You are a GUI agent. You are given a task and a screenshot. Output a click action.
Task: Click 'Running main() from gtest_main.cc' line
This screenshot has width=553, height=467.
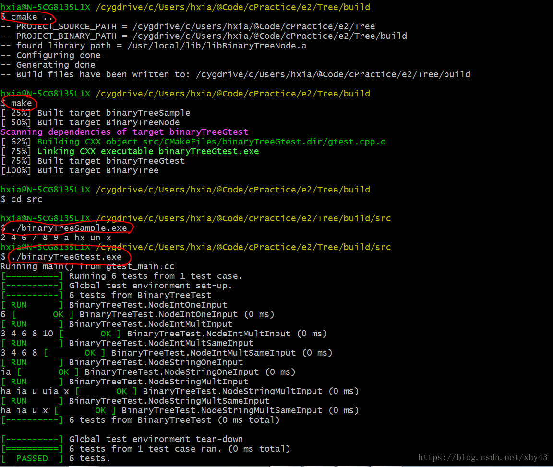[x=87, y=267]
